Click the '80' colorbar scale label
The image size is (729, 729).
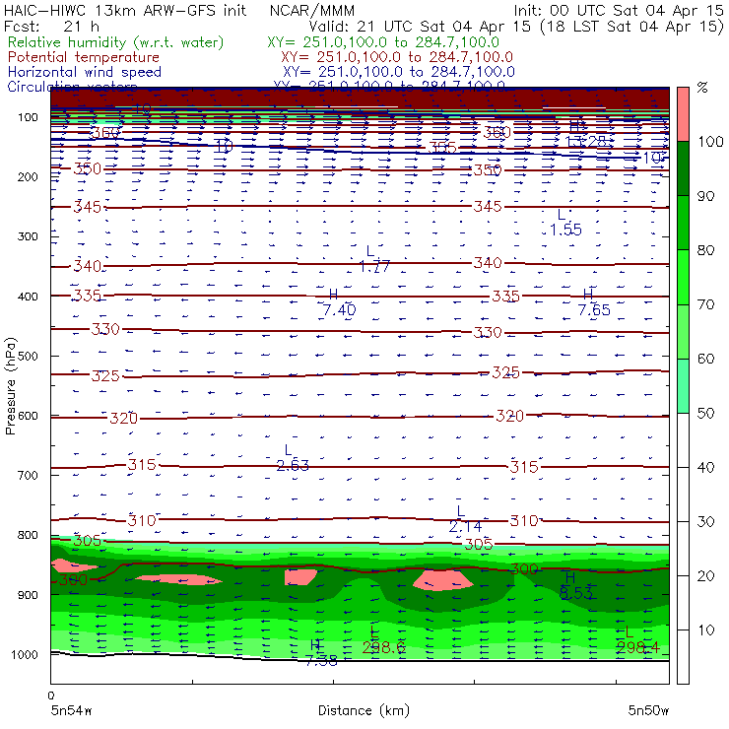click(706, 250)
